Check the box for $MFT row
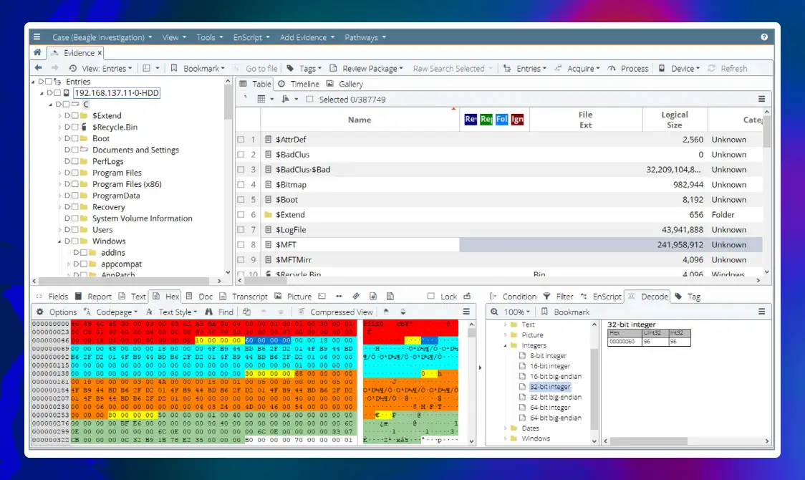Image resolution: width=805 pixels, height=480 pixels. coord(241,245)
